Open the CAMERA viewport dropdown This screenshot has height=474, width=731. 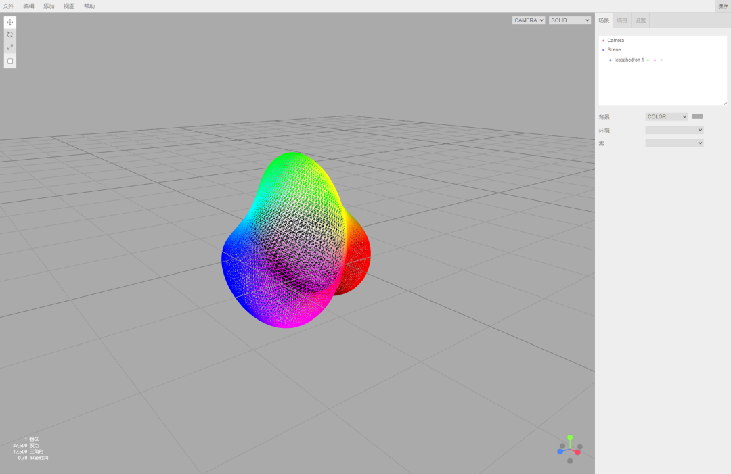(x=529, y=20)
